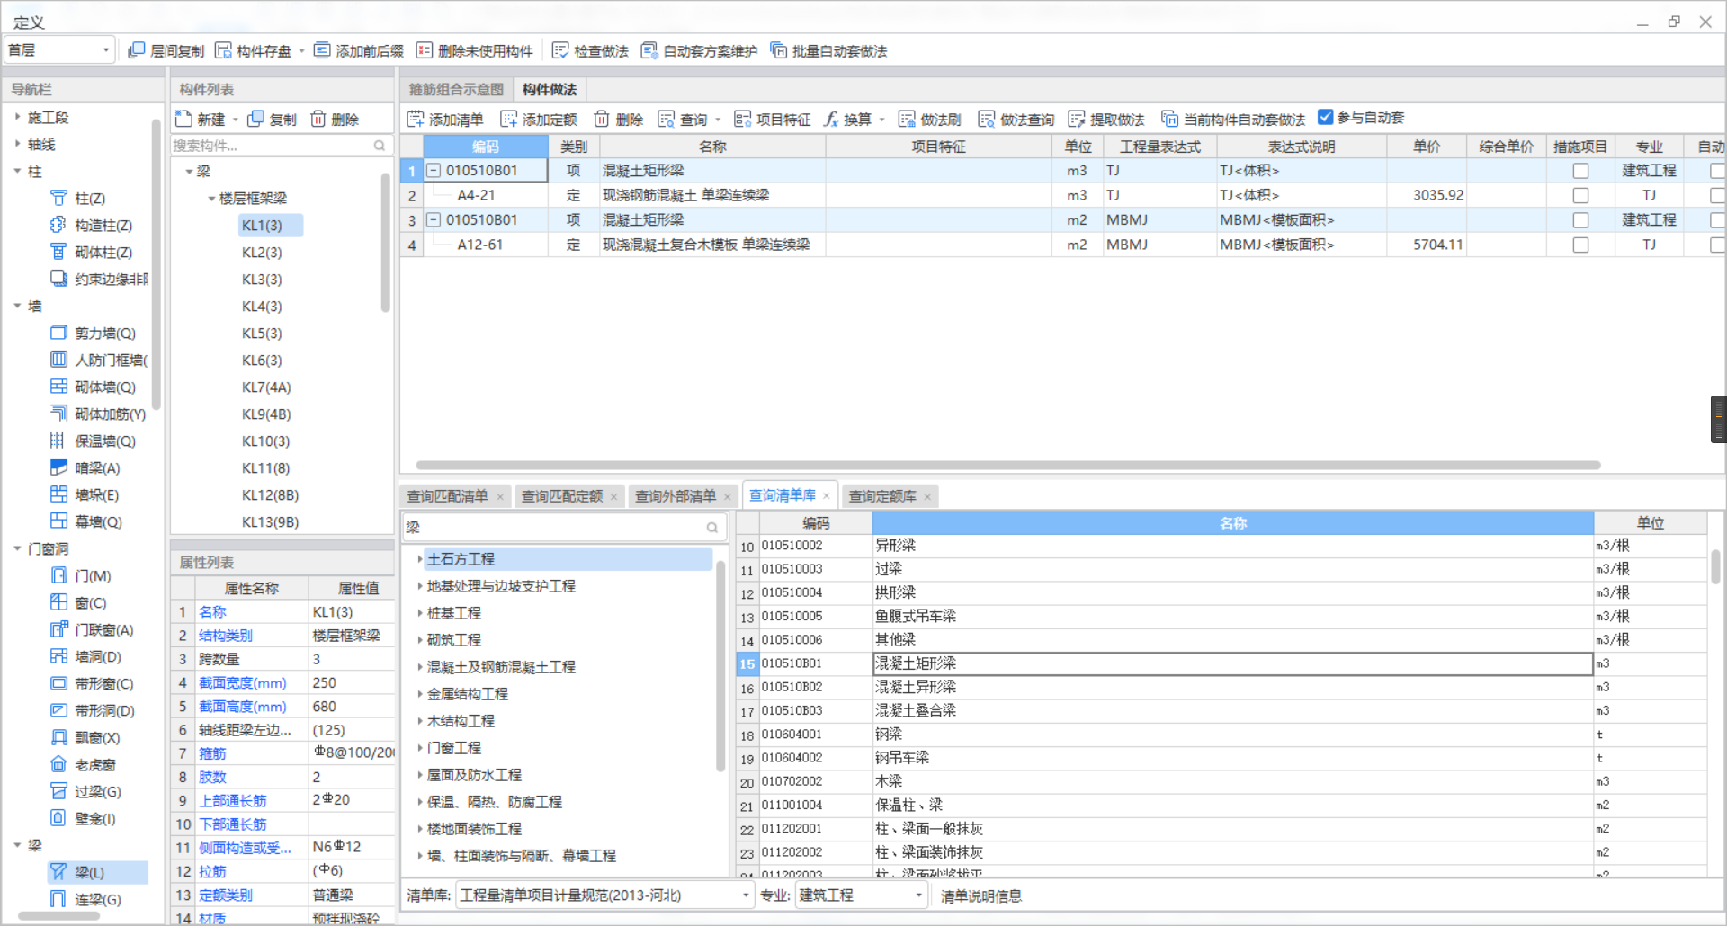Viewport: 1727px width, 926px height.
Task: Click 删除 in 构件做法 toolbar
Action: coord(619,119)
